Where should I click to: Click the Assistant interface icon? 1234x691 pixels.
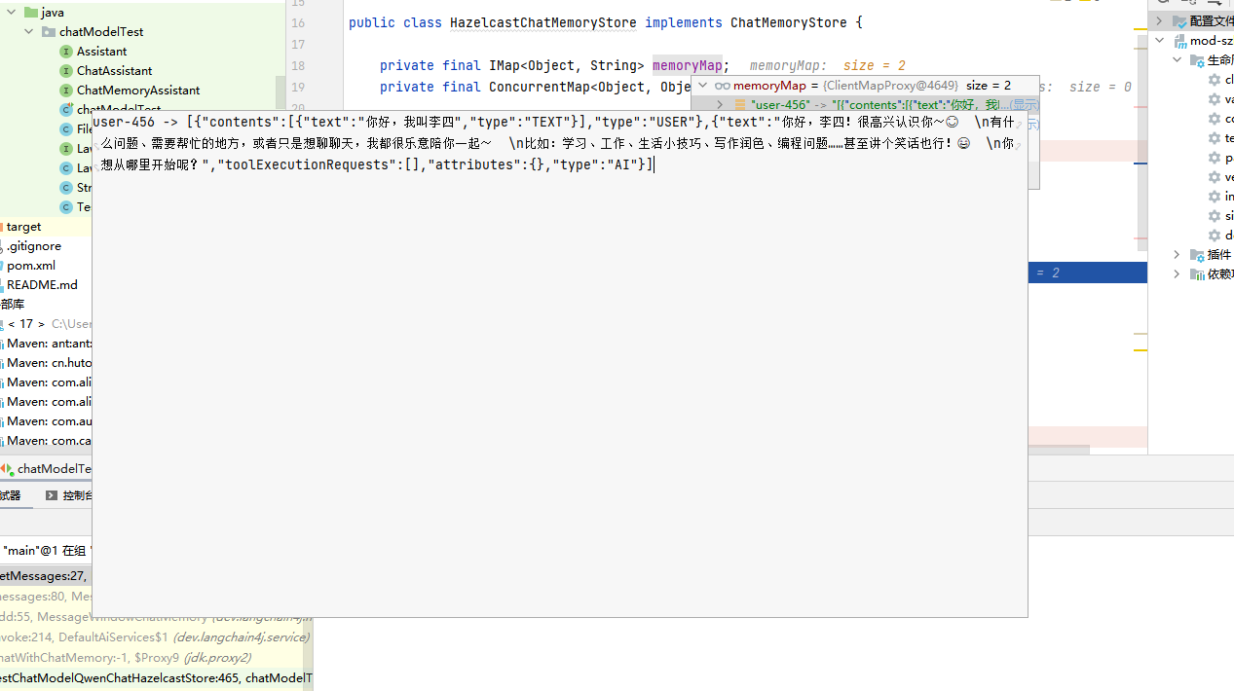tap(66, 52)
